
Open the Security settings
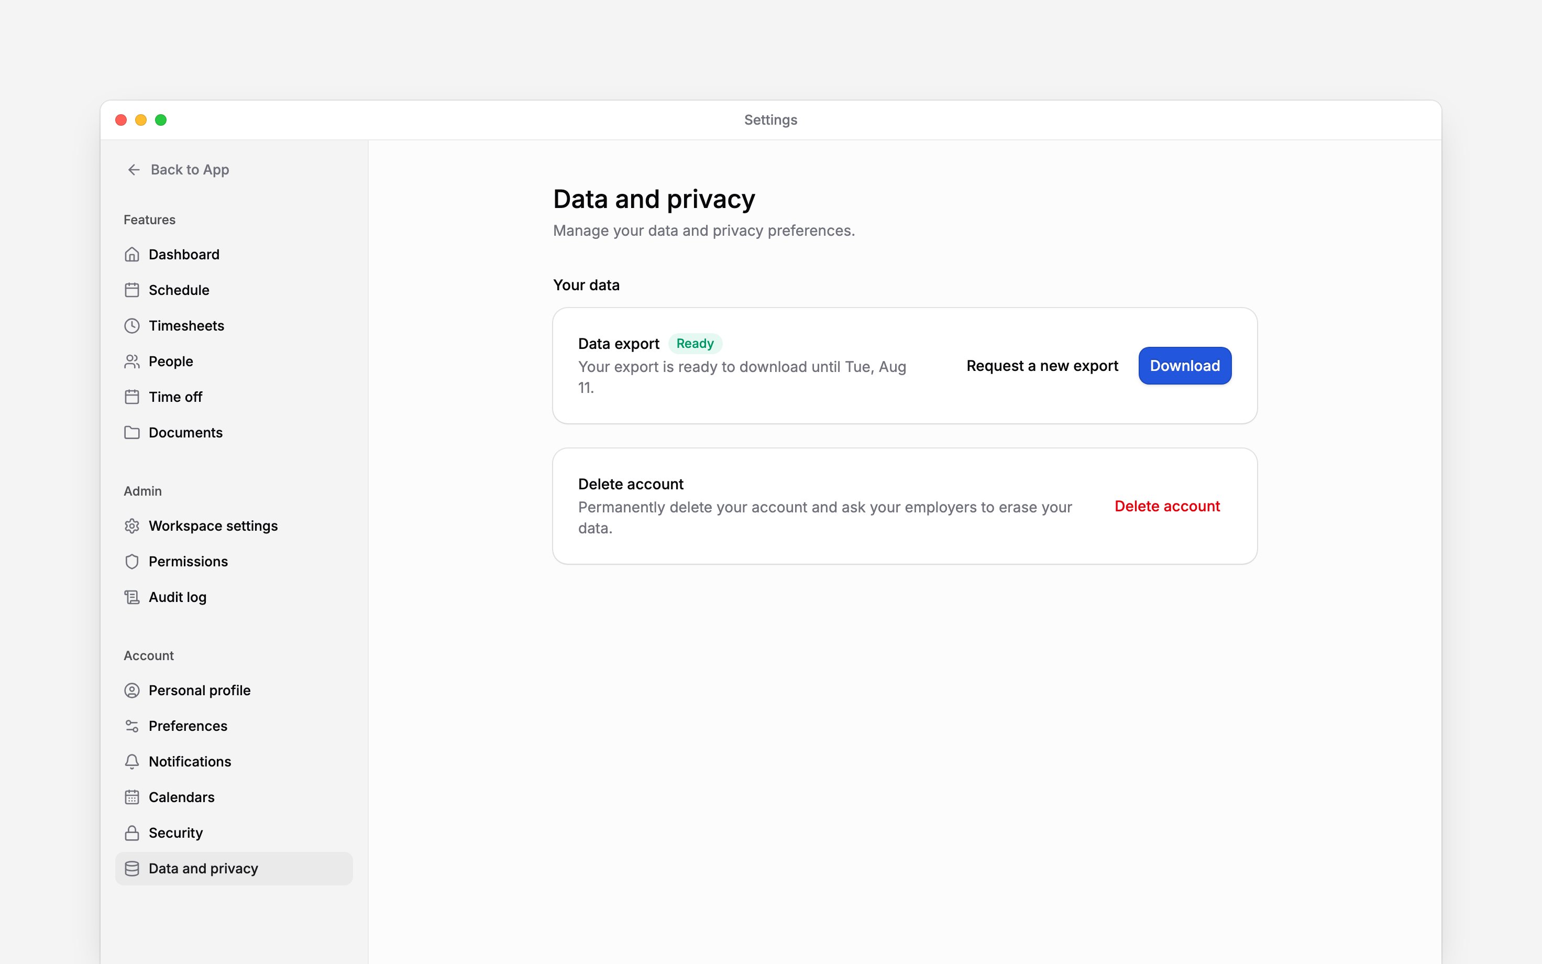(x=234, y=834)
